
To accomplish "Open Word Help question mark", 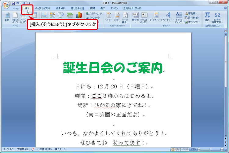I will [x=225, y=8].
